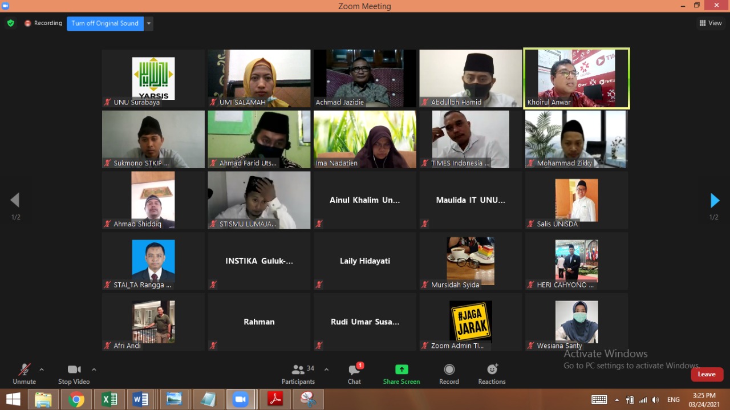Leave the meeting
Image resolution: width=730 pixels, height=410 pixels.
[707, 374]
